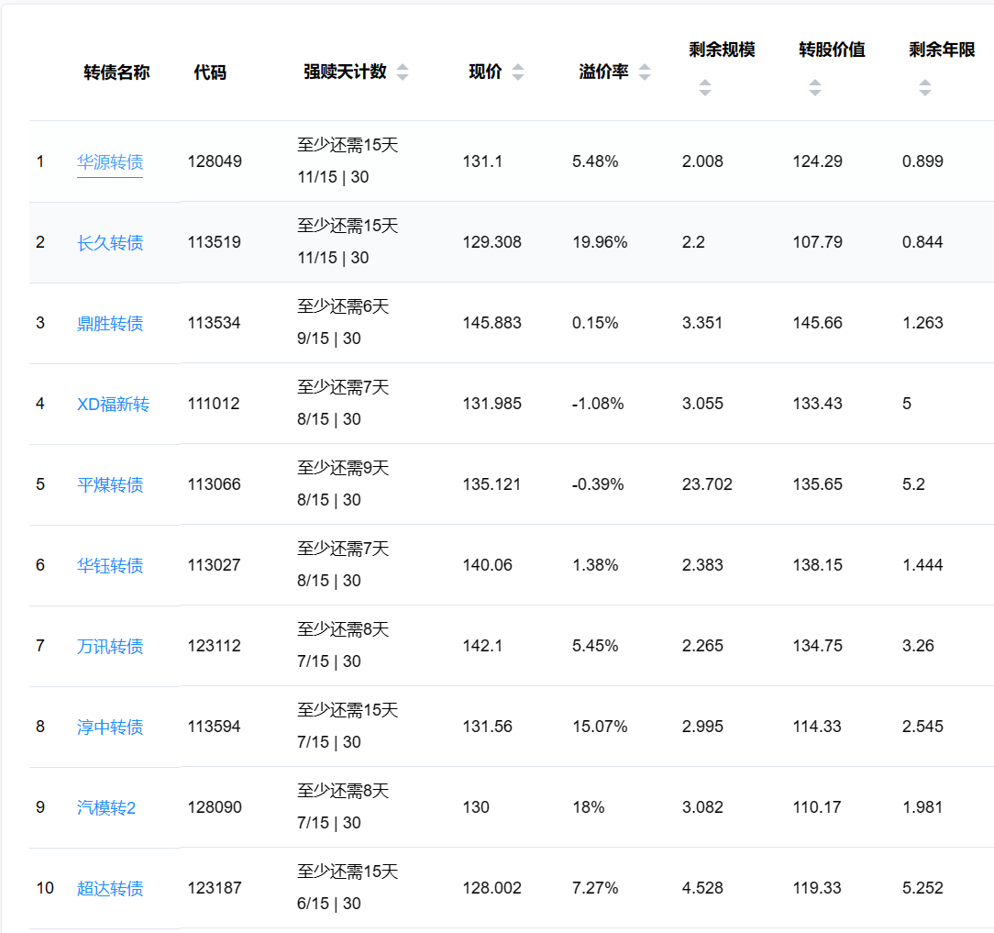994x933 pixels.
Task: Open 淳中转债 details
Action: (x=110, y=728)
